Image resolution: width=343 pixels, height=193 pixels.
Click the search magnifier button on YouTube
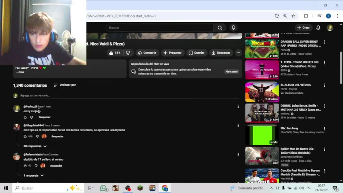click(220, 28)
